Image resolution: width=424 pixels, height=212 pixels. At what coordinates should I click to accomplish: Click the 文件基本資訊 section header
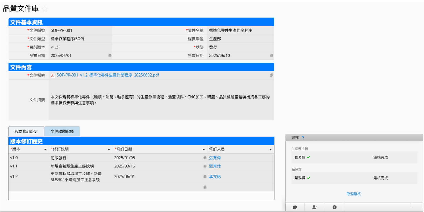141,22
